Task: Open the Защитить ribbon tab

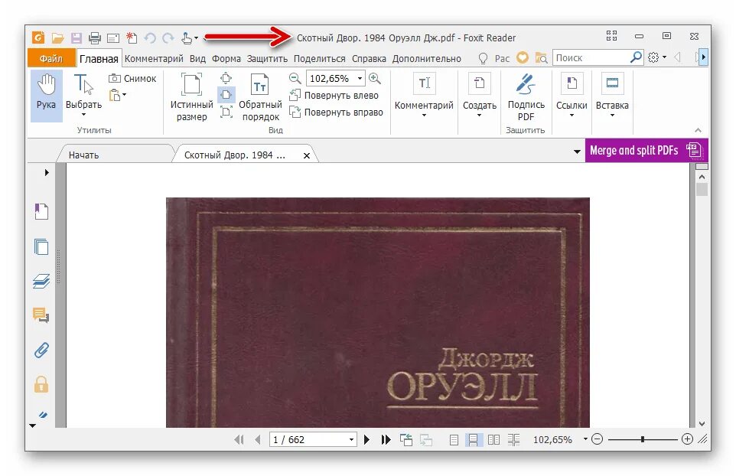Action: point(267,59)
